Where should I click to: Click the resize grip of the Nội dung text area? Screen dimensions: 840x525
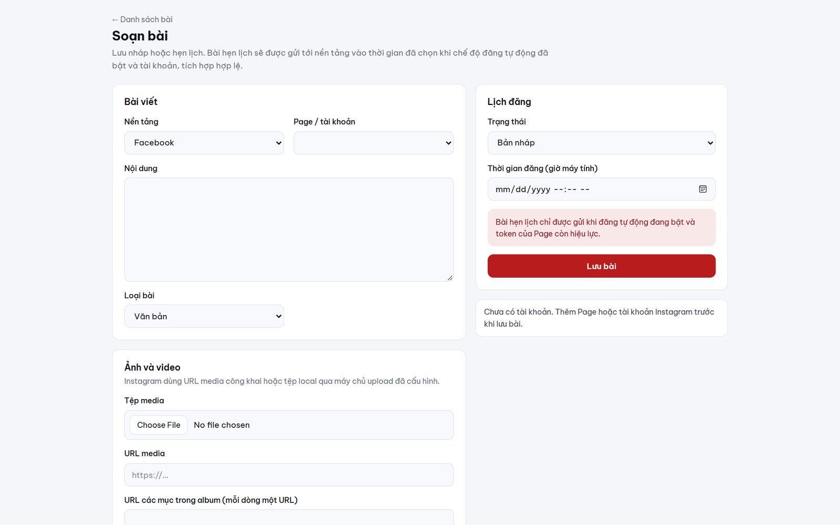point(450,278)
